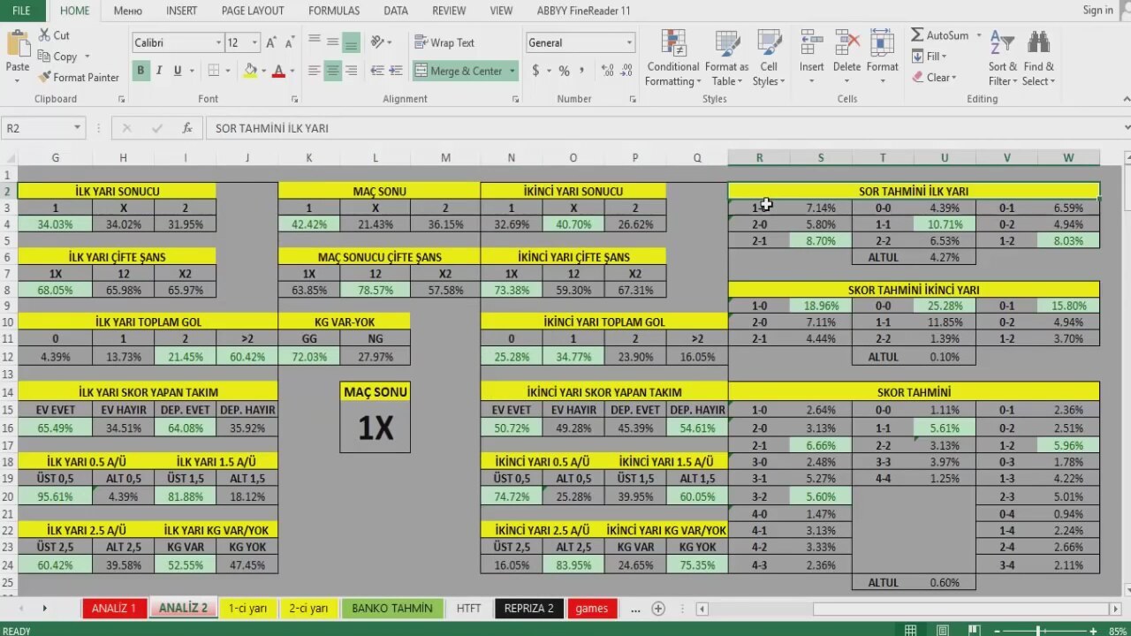Select the ANALİZ 1 sheet tab

[x=114, y=608]
